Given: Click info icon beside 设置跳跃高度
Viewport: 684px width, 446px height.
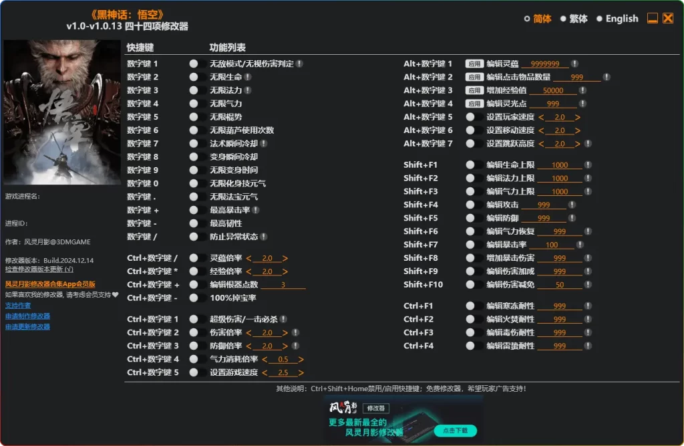Looking at the screenshot, I should coord(588,143).
